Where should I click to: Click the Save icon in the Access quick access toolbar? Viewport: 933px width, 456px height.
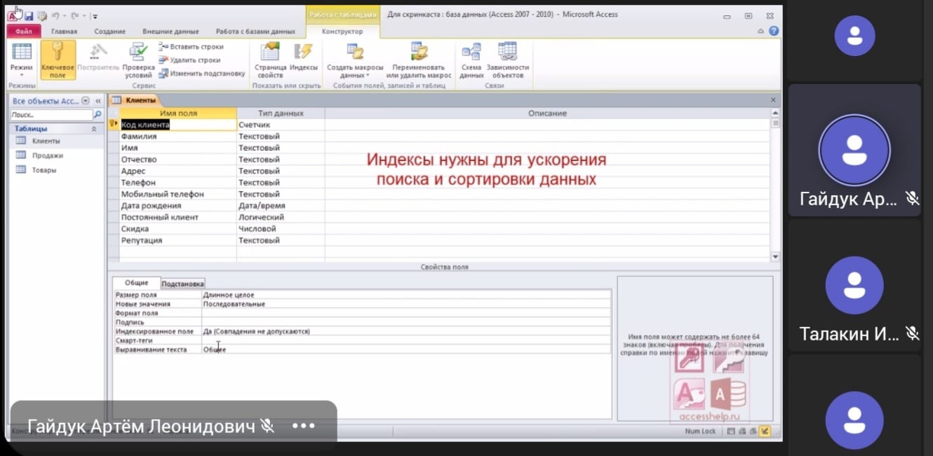point(29,15)
